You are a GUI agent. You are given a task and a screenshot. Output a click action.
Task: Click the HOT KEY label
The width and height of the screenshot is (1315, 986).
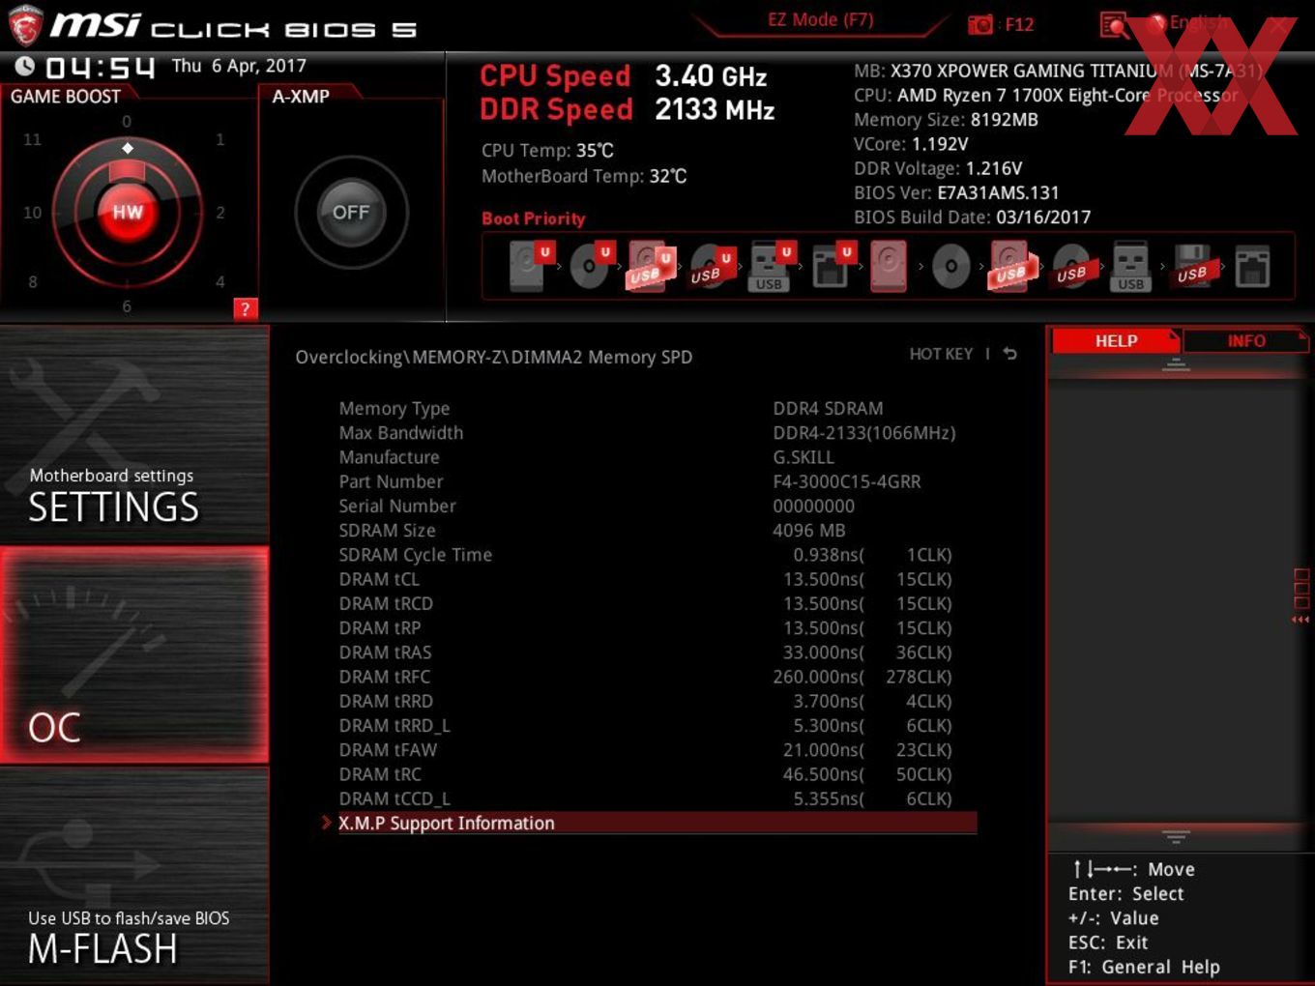click(x=941, y=354)
